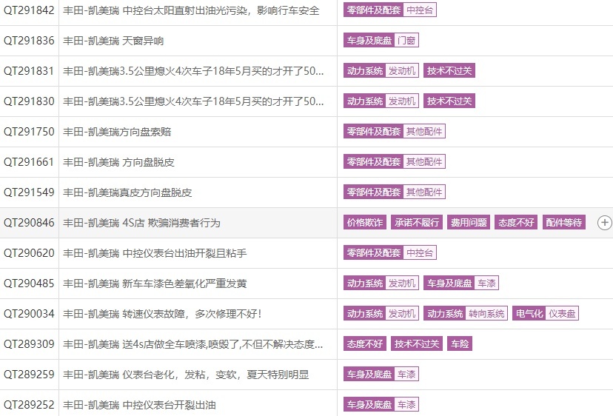Click the 价格欺诈 tag
Screen dimensions: 613x416
[365, 223]
